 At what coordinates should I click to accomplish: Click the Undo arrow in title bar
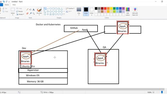(4, 2)
